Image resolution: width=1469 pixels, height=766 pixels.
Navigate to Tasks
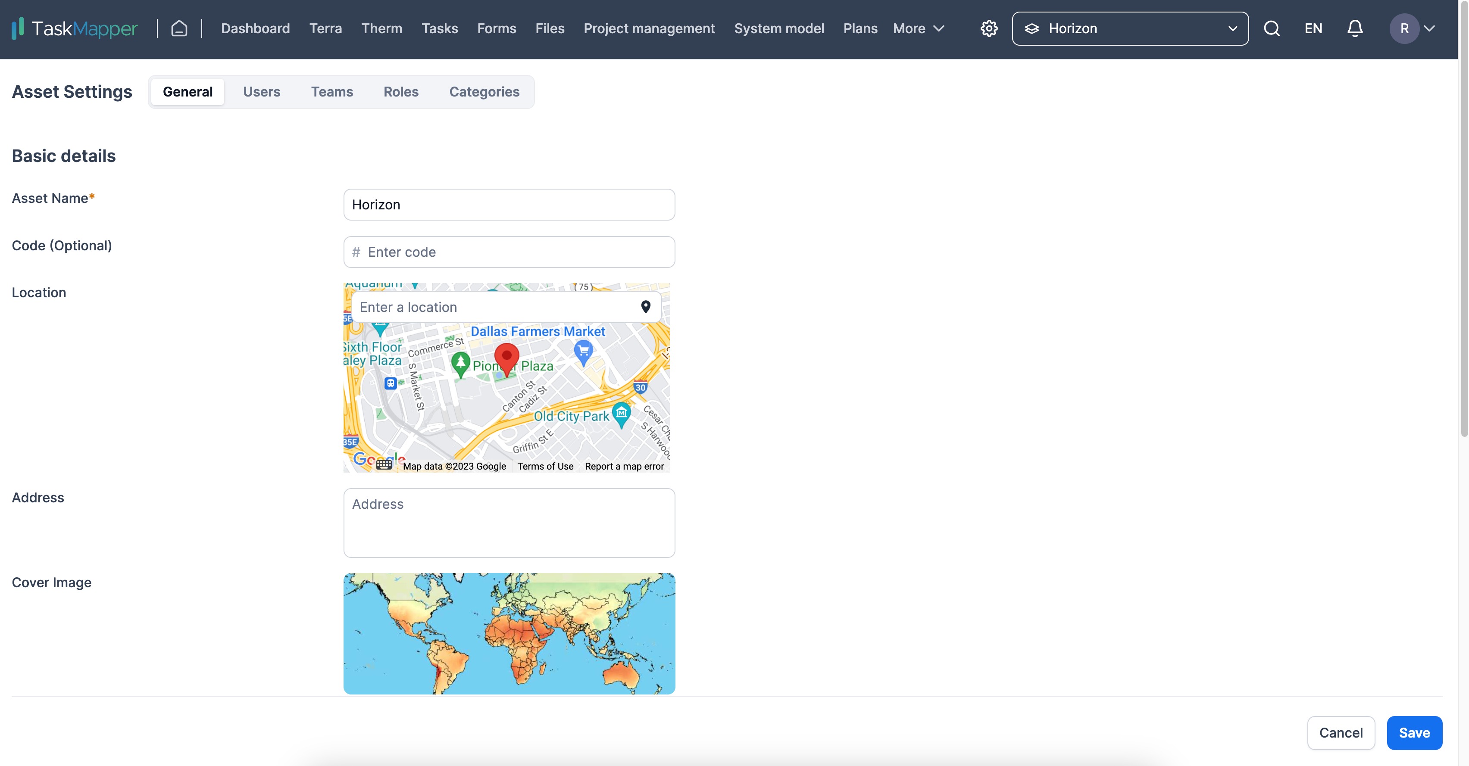pos(440,28)
